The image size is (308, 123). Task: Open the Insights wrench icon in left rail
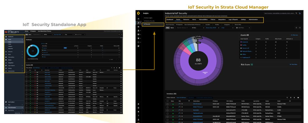[138, 23]
